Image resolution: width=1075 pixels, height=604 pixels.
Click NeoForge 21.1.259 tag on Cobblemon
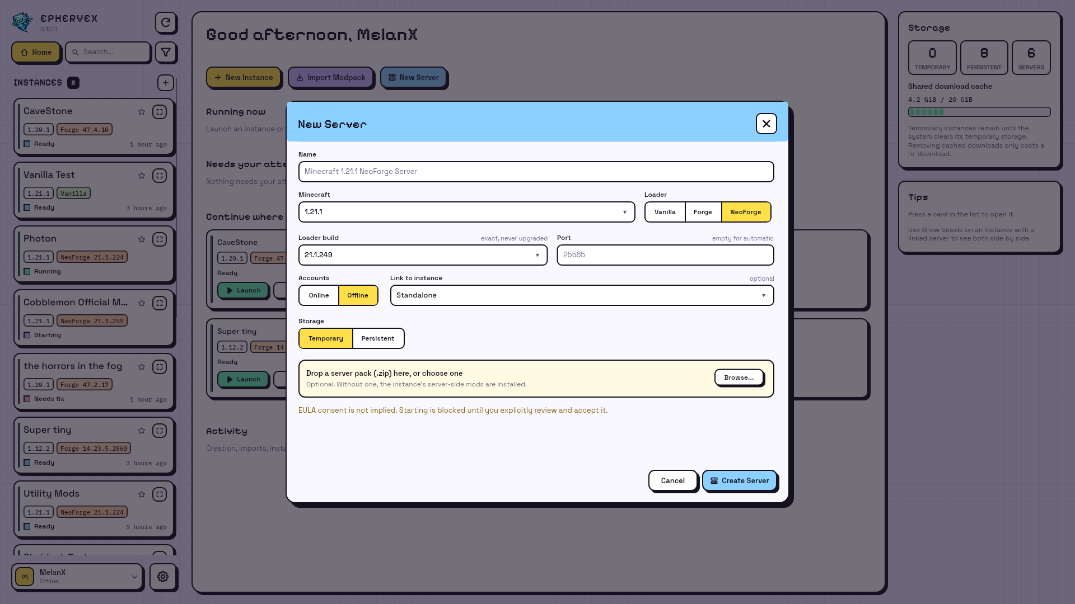pyautogui.click(x=92, y=321)
